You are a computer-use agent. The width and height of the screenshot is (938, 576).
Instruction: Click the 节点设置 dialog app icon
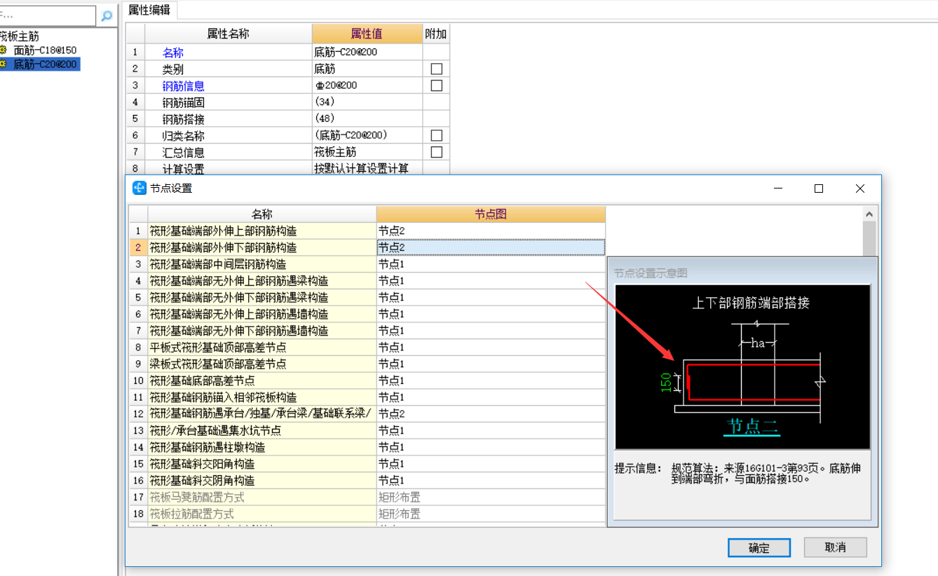click(140, 188)
